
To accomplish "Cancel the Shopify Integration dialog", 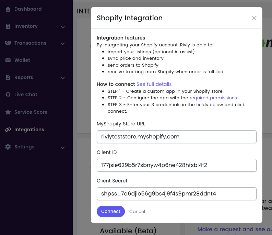I will pyautogui.click(x=137, y=211).
